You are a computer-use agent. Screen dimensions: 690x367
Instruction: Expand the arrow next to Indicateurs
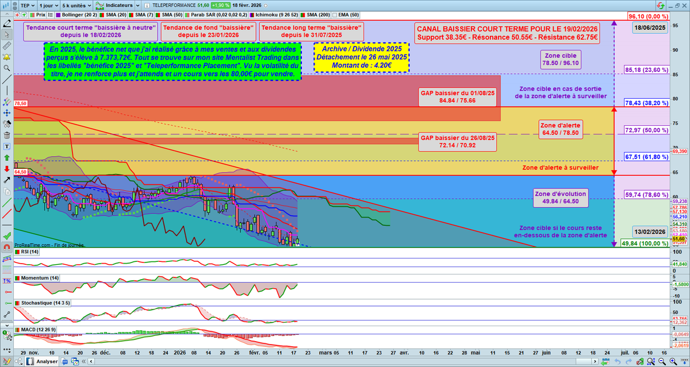(x=138, y=5)
